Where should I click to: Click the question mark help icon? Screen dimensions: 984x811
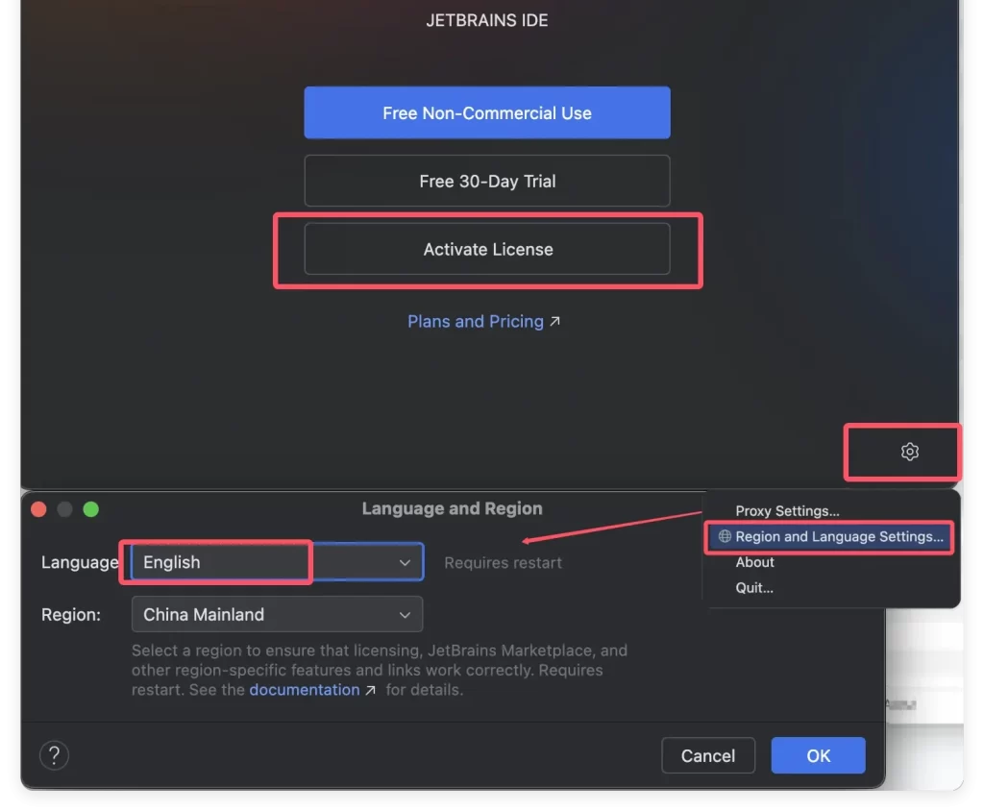[54, 754]
